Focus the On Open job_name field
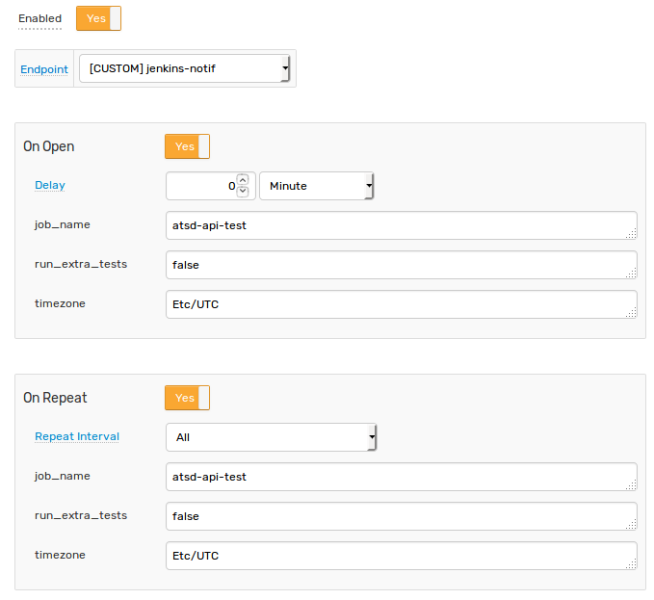Image resolution: width=654 pixels, height=600 pixels. tap(402, 225)
